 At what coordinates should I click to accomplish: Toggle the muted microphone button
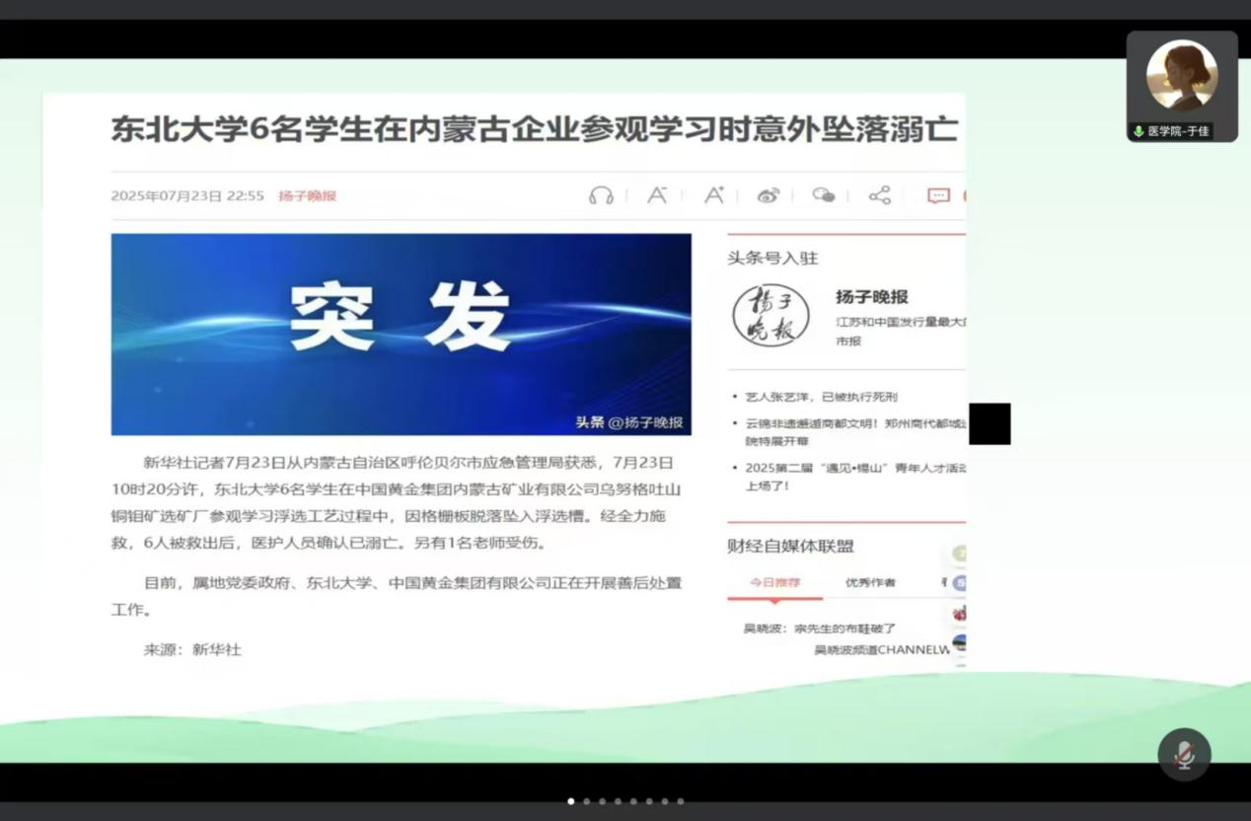[1184, 755]
